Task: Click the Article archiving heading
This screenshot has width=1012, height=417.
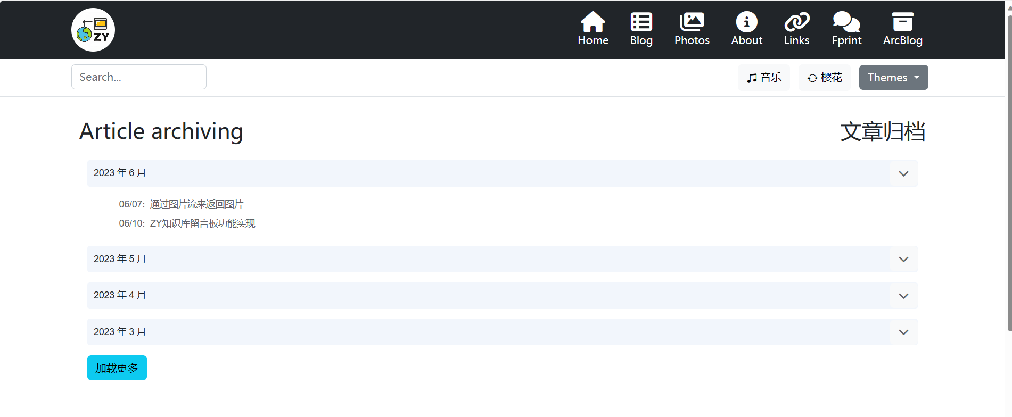Action: (x=161, y=131)
